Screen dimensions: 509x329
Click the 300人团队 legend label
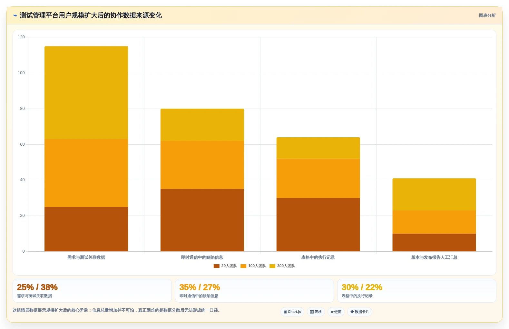point(286,266)
